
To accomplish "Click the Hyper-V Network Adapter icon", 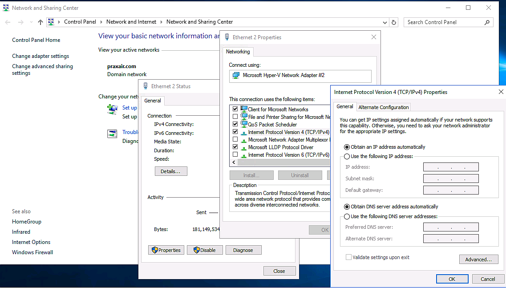I will coord(236,76).
